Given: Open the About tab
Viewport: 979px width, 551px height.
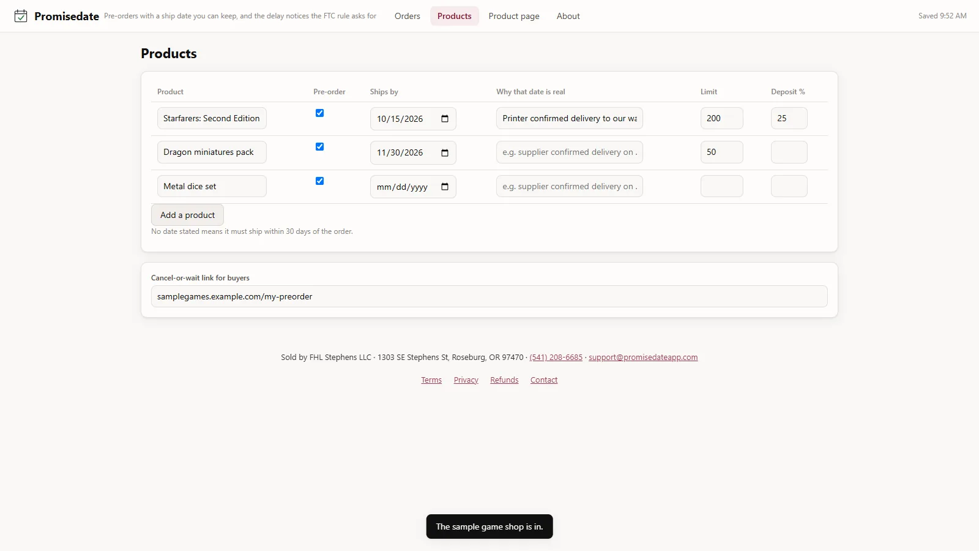Looking at the screenshot, I should [x=568, y=16].
